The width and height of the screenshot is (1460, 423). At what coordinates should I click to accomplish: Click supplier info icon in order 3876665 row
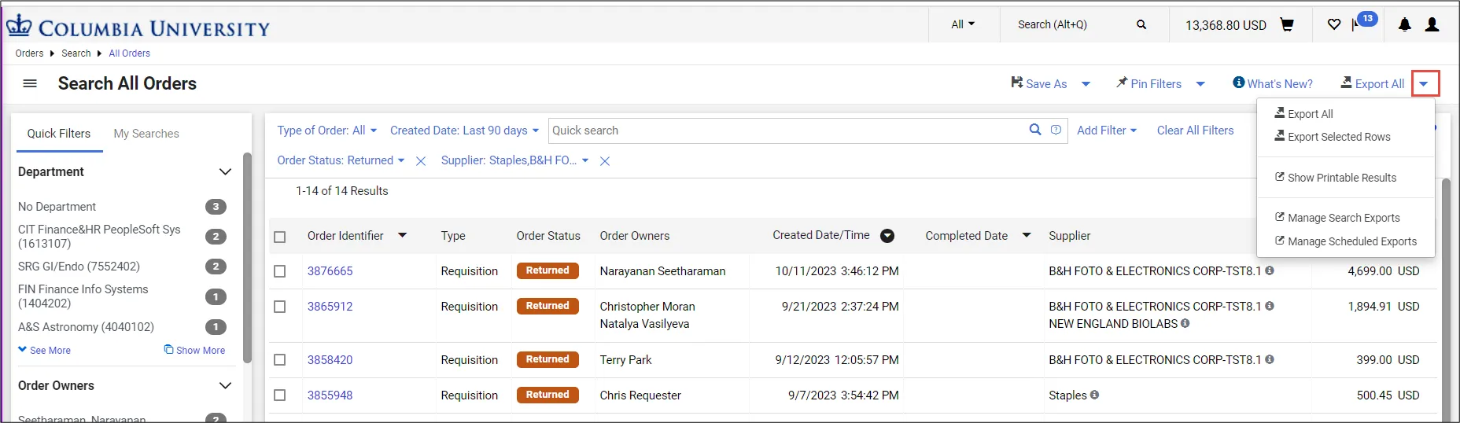pos(1270,270)
